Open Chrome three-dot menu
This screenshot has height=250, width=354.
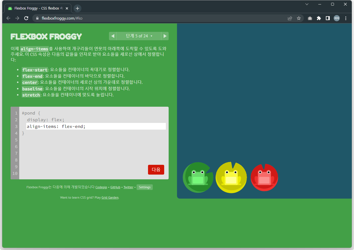pyautogui.click(x=346, y=18)
